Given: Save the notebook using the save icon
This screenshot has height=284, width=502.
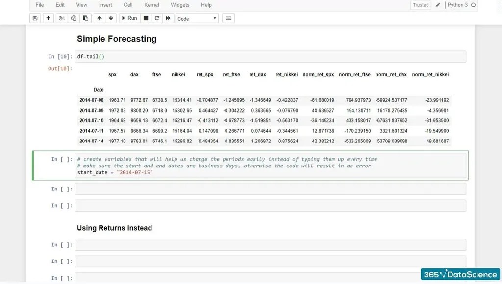Looking at the screenshot, I should 35,18.
